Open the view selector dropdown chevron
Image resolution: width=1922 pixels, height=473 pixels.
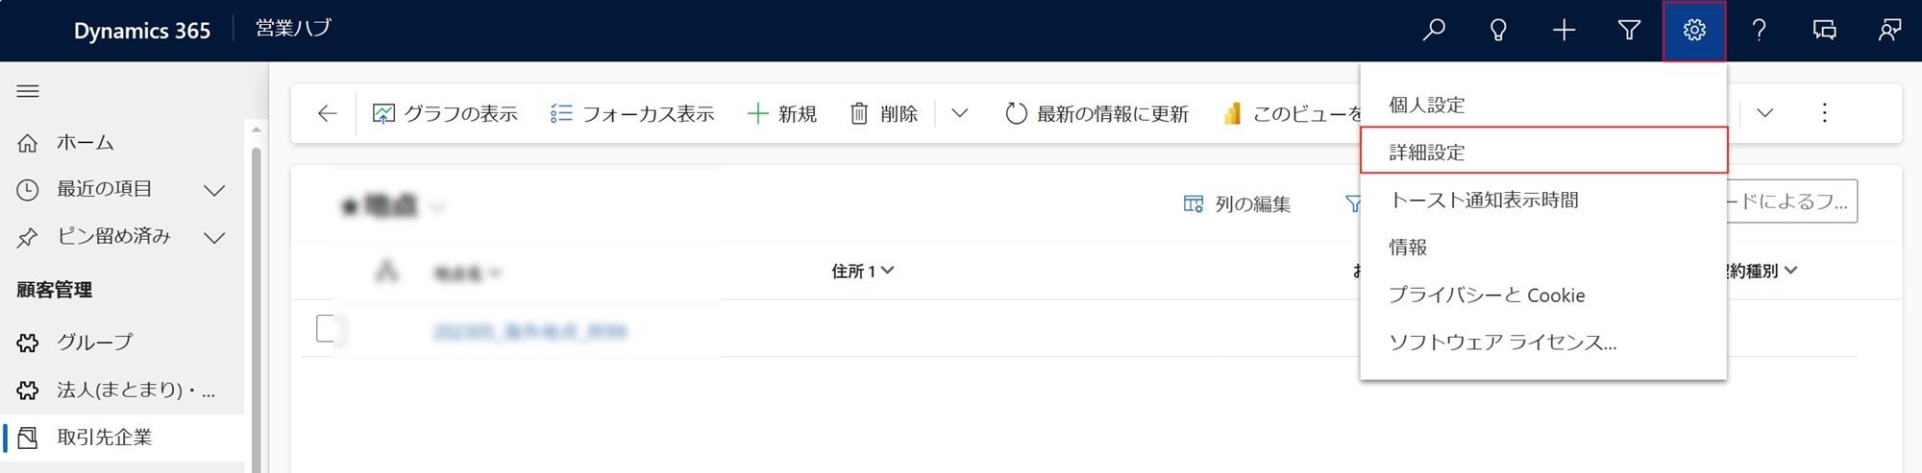pyautogui.click(x=438, y=206)
